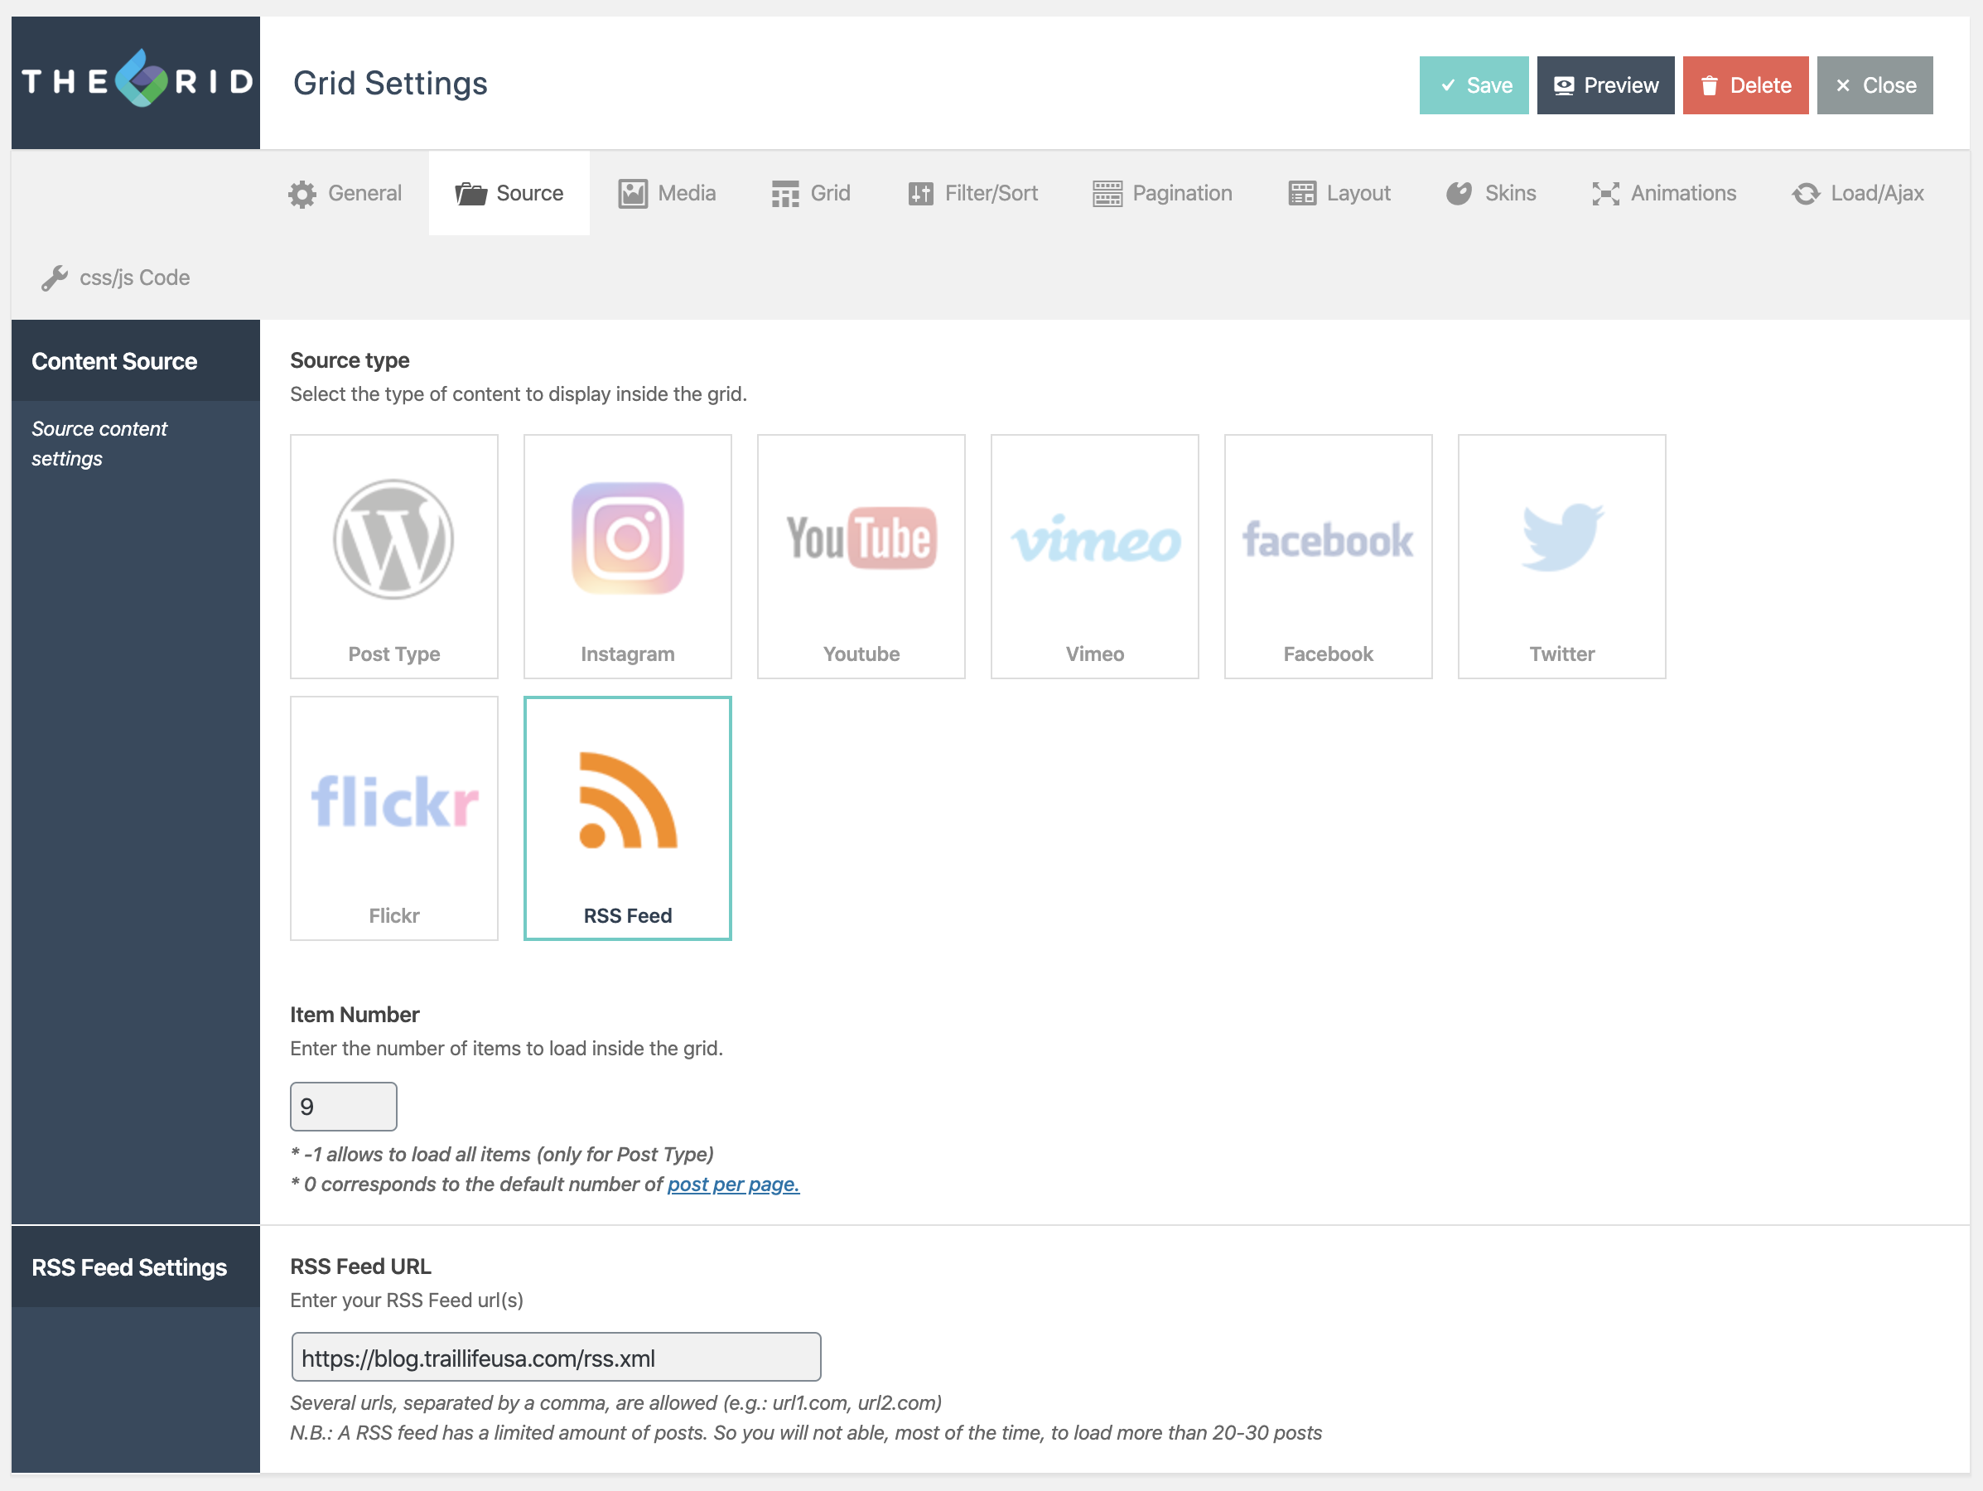Click the eye icon on Preview
The width and height of the screenshot is (1983, 1491).
[1563, 85]
